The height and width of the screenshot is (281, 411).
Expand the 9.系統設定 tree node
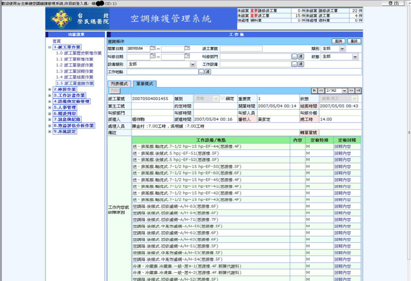pyautogui.click(x=49, y=131)
